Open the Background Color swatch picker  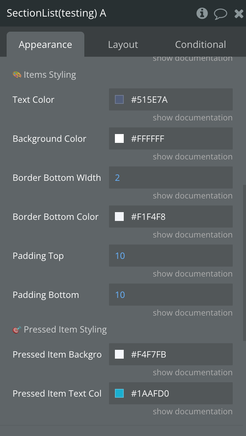(119, 138)
